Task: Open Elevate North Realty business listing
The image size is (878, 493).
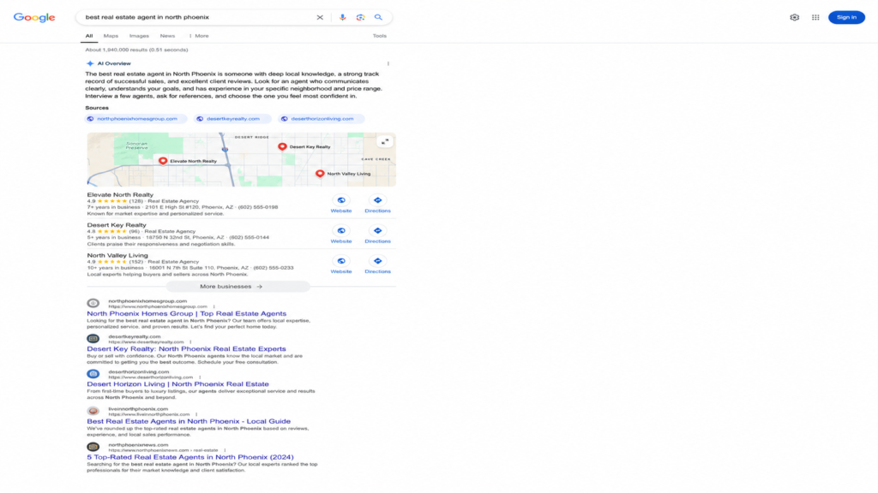Action: click(x=120, y=194)
